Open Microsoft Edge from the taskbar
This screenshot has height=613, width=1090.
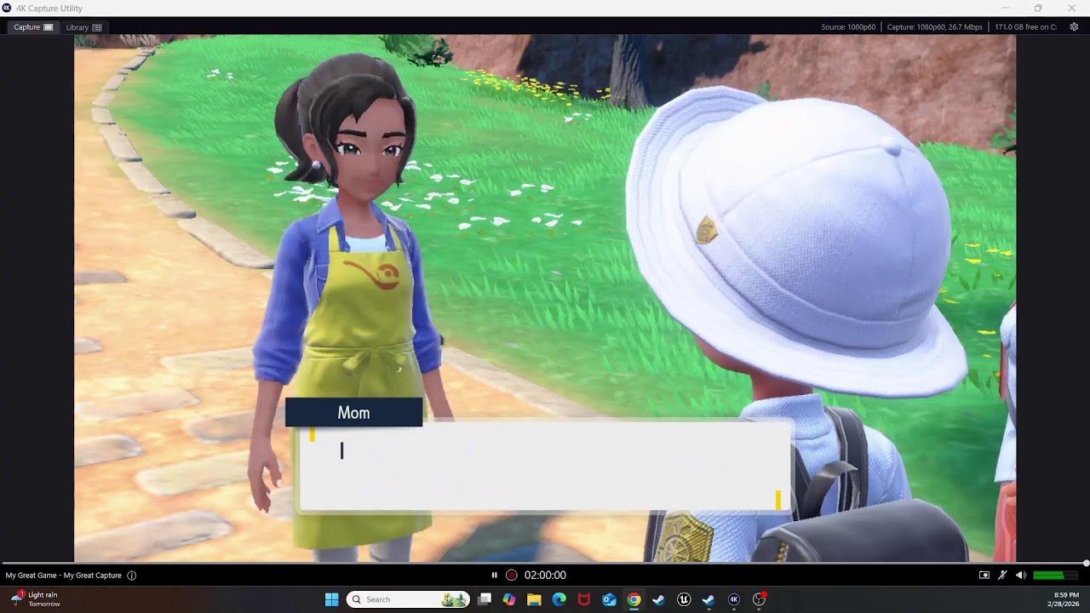tap(559, 599)
